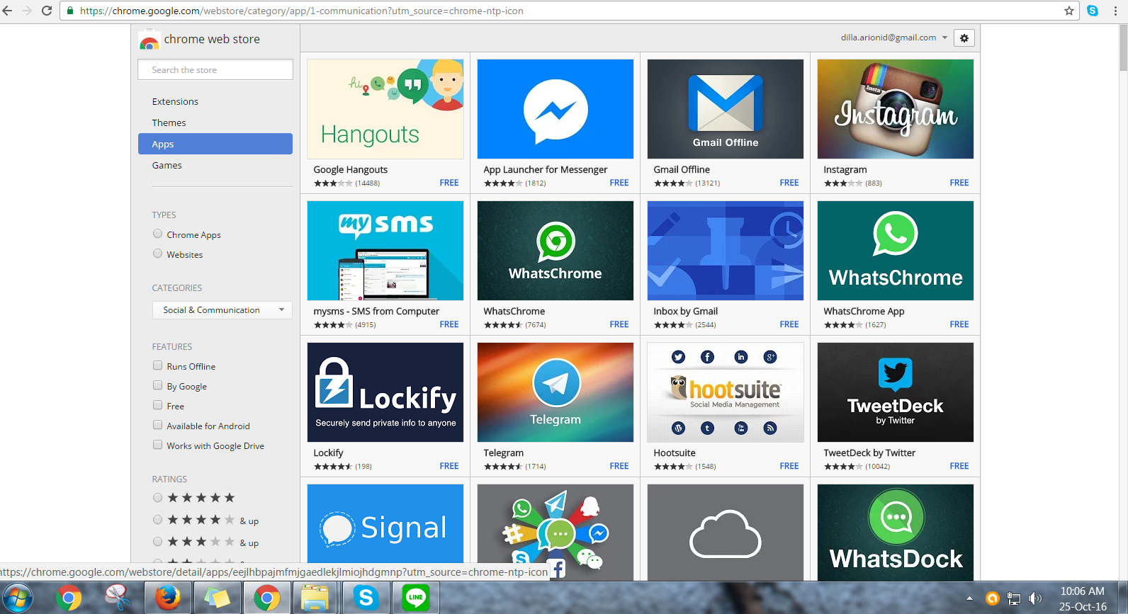Viewport: 1128px width, 614px height.
Task: Click FREE button for Gmail Offline
Action: click(x=789, y=183)
